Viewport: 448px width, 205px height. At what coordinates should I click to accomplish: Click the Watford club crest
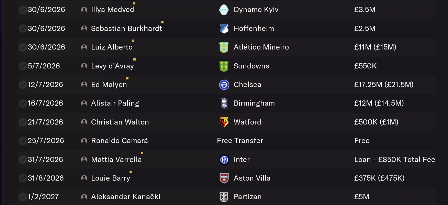tap(224, 122)
